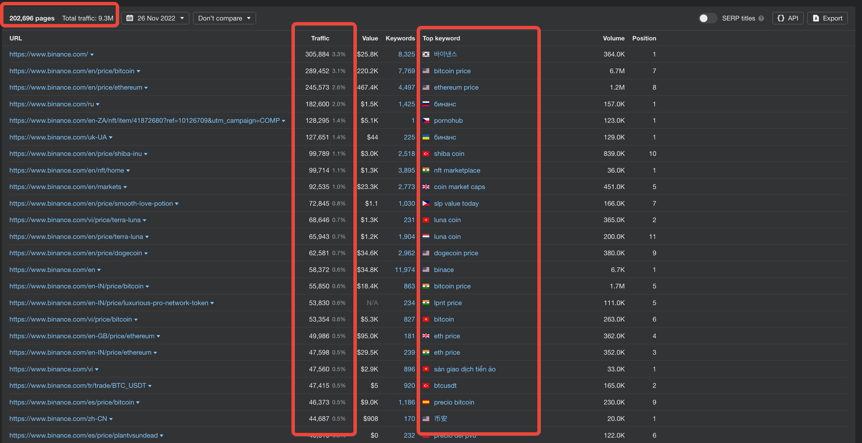
Task: Expand dropdown arrow for binance.com/ru URL
Action: pyautogui.click(x=98, y=104)
